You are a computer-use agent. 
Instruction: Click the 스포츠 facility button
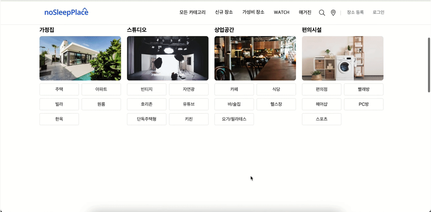[x=321, y=119]
